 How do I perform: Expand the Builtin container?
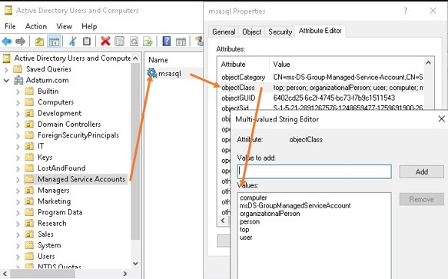(x=18, y=91)
